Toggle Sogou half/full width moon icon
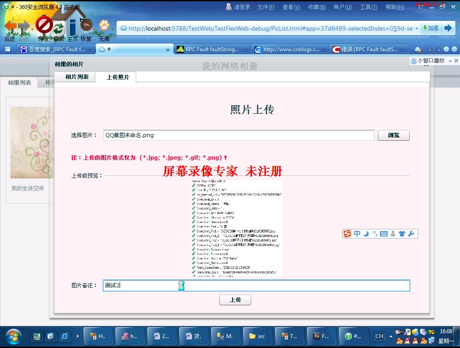Image resolution: width=460 pixels, height=348 pixels. coord(366,234)
